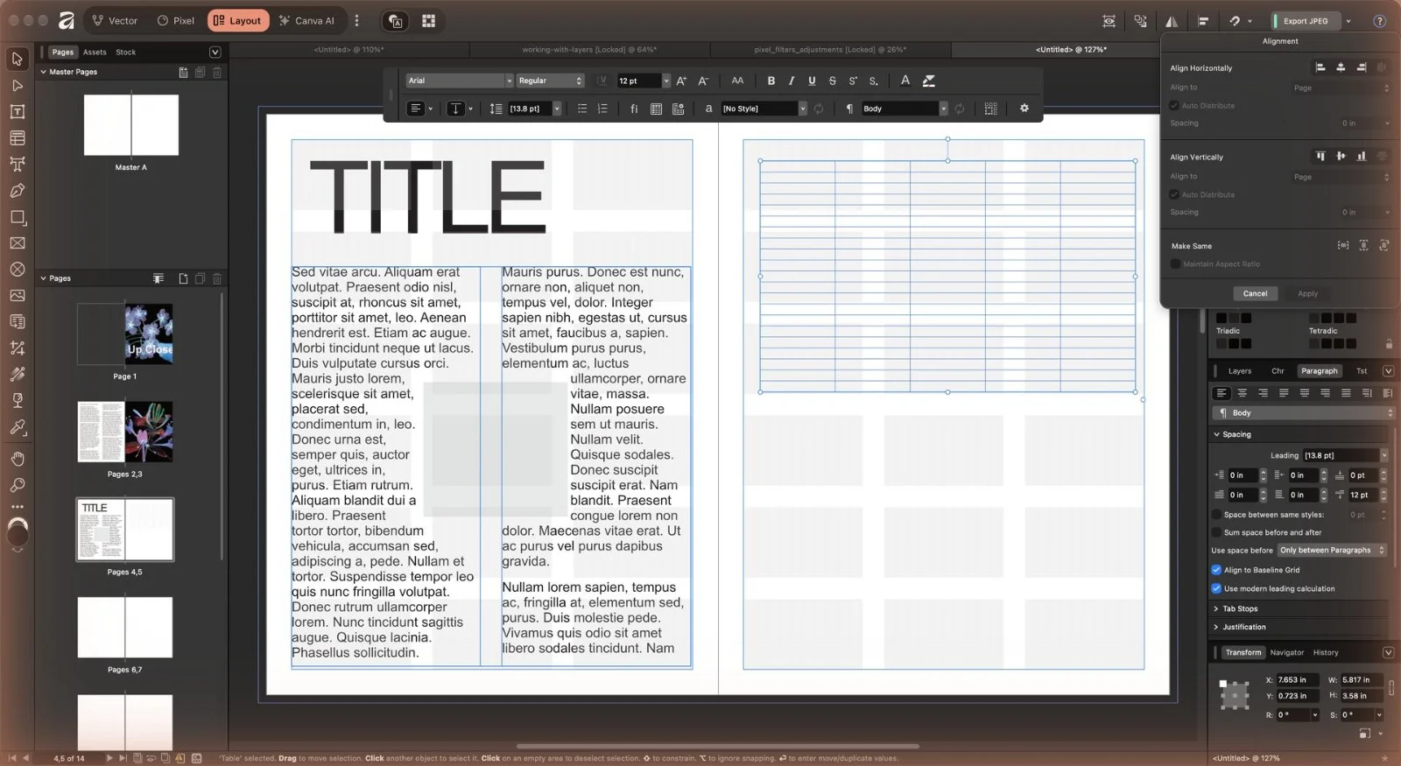Enable Sum space before and after
The image size is (1401, 766).
click(x=1216, y=532)
